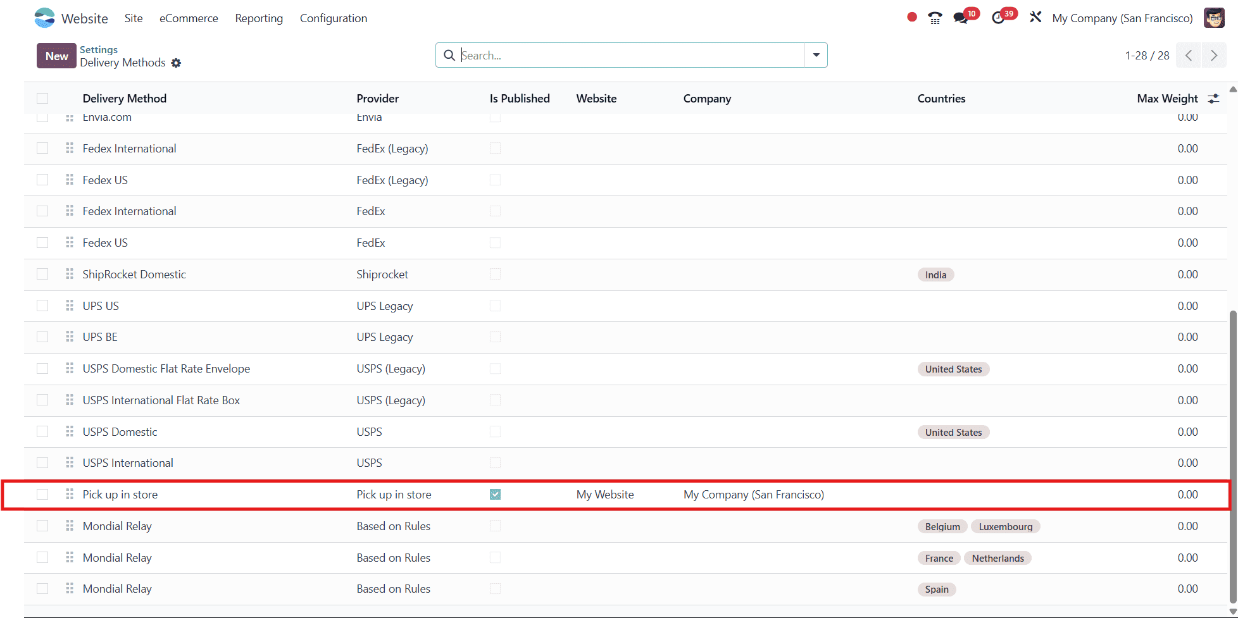Open the Delivery Methods gear actions

pos(176,63)
